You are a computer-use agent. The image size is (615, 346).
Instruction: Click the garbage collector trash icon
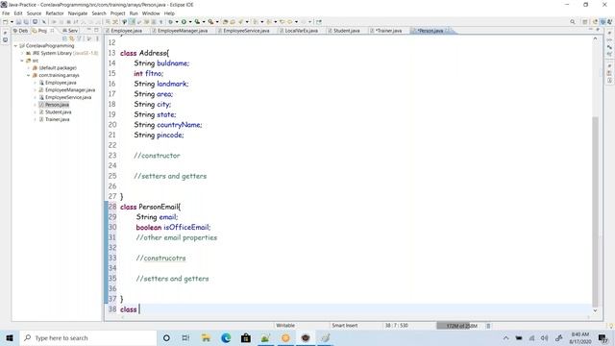pos(489,326)
